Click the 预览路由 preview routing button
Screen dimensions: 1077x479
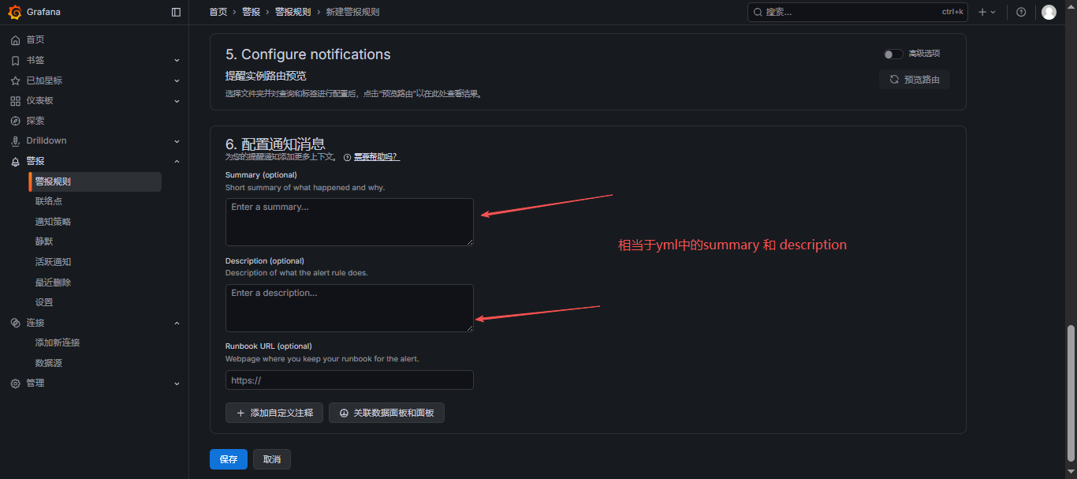click(x=915, y=80)
